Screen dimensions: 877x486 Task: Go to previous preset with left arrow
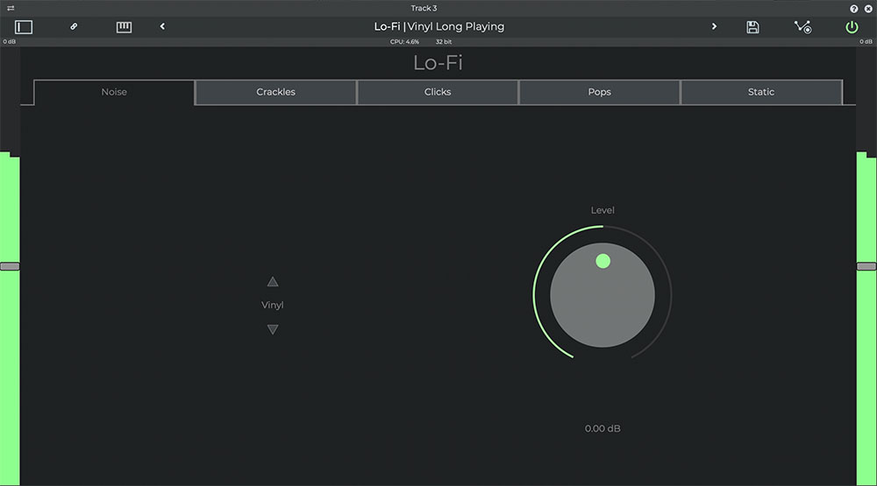tap(162, 27)
